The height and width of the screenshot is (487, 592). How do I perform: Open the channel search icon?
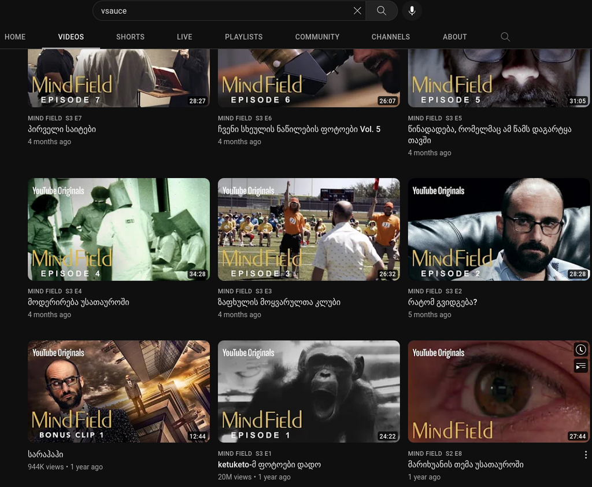tap(505, 36)
